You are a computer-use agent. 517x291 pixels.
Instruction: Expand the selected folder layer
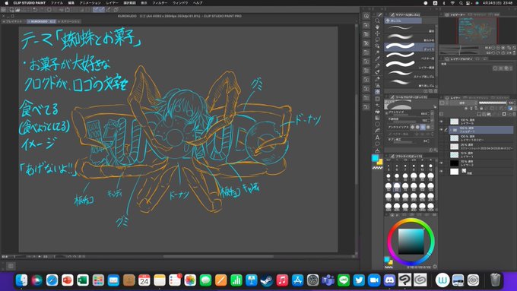click(450, 130)
